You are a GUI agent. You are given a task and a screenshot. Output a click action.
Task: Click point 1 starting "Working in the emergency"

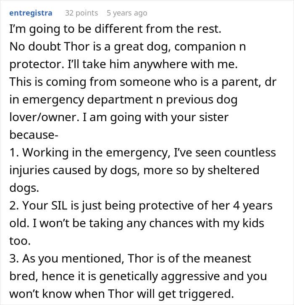[x=142, y=152]
